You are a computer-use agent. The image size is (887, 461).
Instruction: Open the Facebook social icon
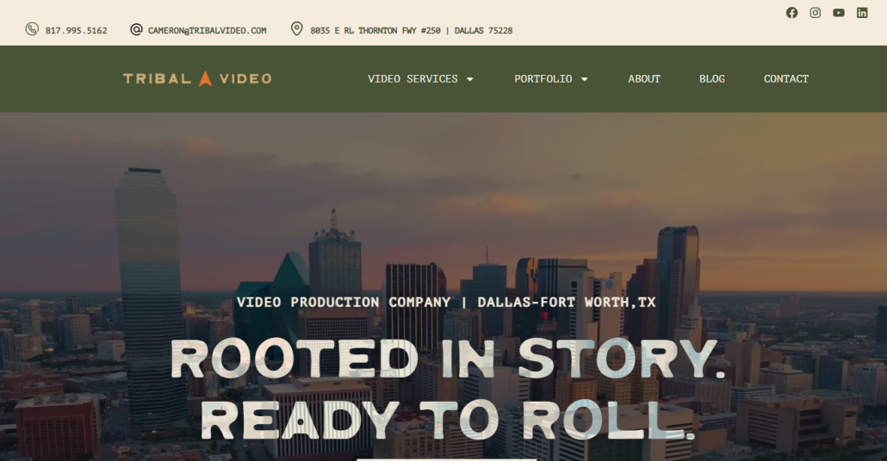(x=791, y=12)
